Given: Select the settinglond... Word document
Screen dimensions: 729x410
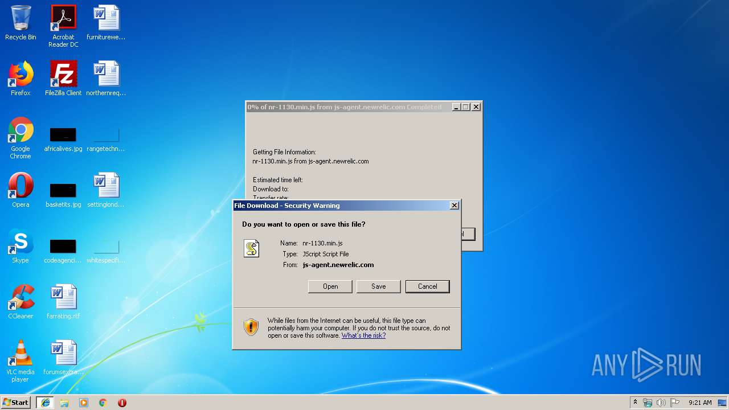Looking at the screenshot, I should click(x=106, y=190).
